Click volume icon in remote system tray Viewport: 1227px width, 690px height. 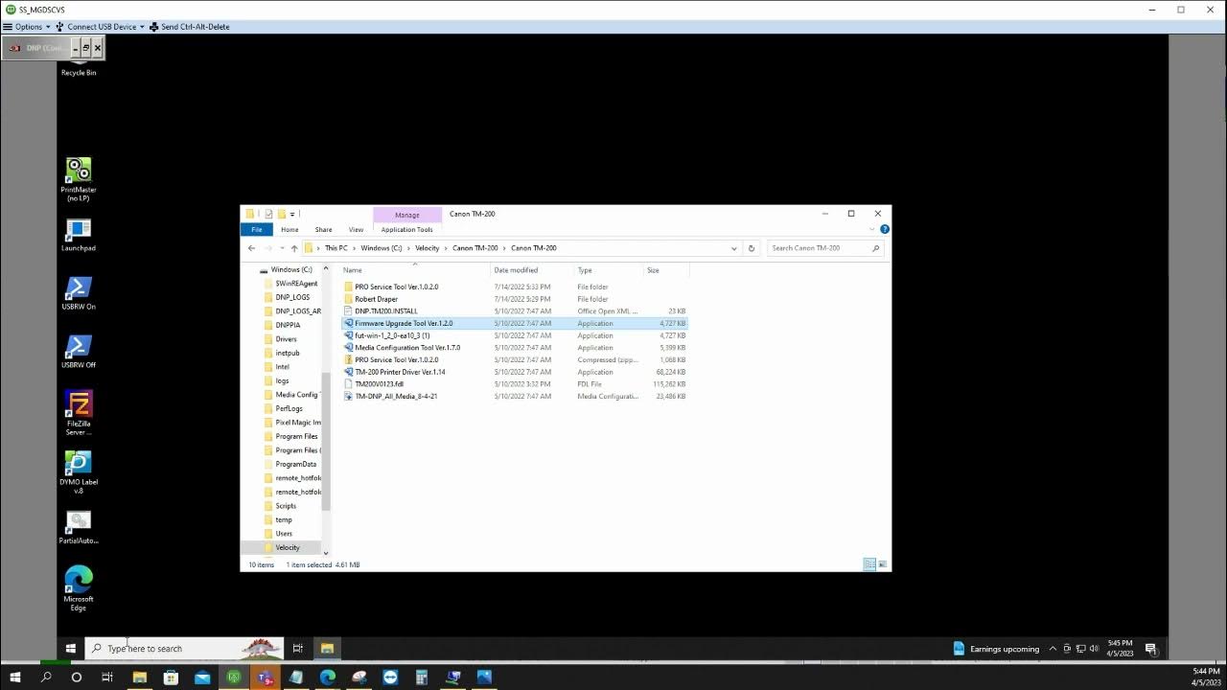click(1094, 649)
